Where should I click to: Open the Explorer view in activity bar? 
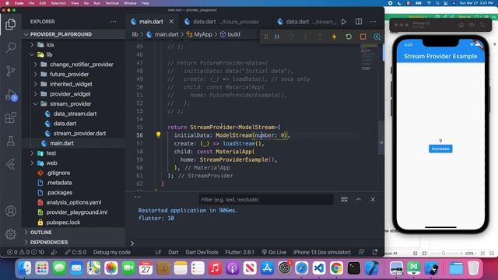click(x=10, y=24)
